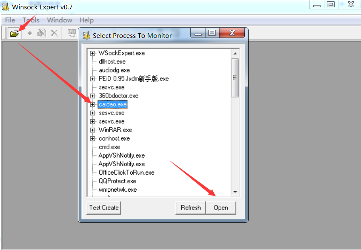Select cmd.exe in the process list
Image resolution: width=361 pixels, height=250 pixels.
109,147
